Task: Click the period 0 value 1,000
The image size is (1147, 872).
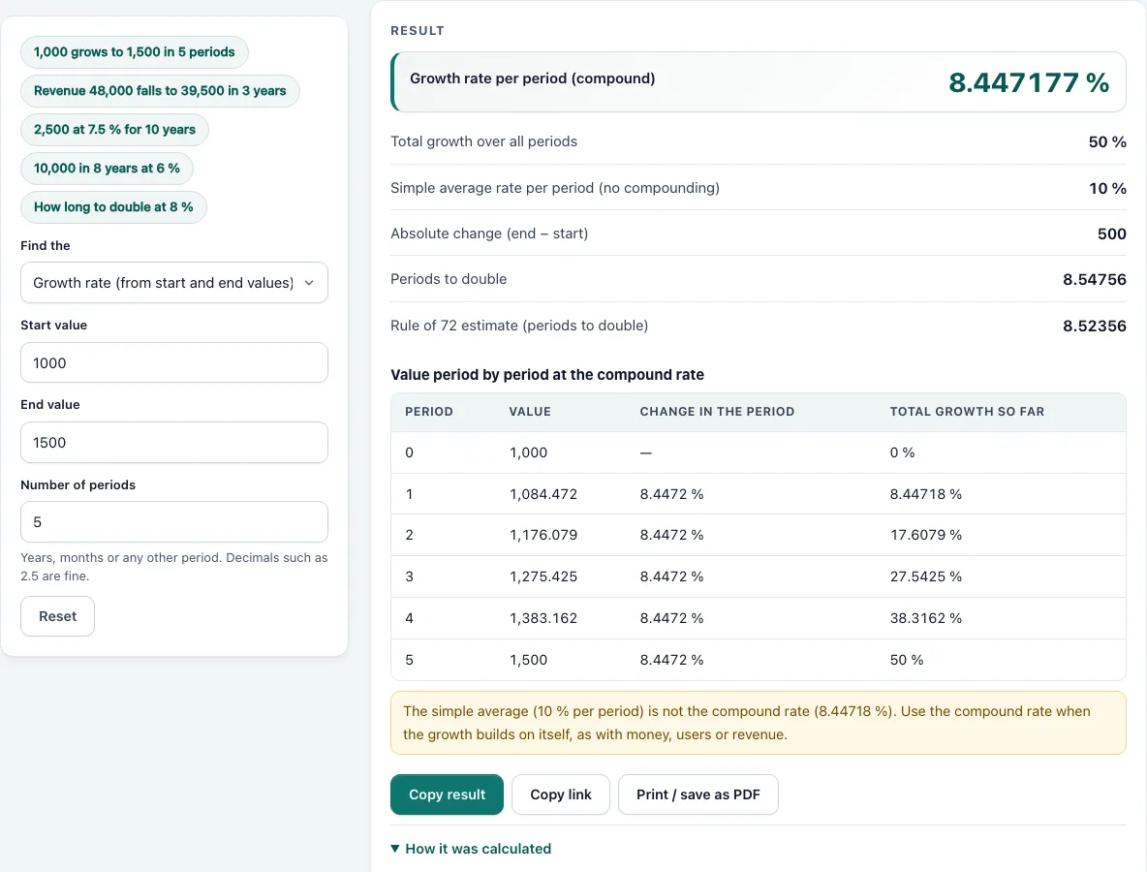Action: (x=528, y=452)
